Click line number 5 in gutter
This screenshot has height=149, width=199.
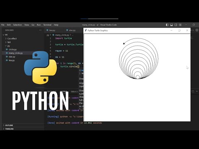click(x=51, y=51)
